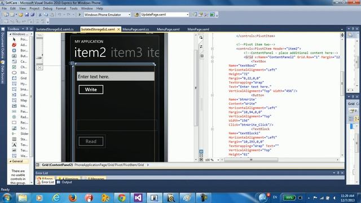Image resolution: width=361 pixels, height=203 pixels.
Task: Choose the ListBox control in Toolbox
Action: point(20,95)
